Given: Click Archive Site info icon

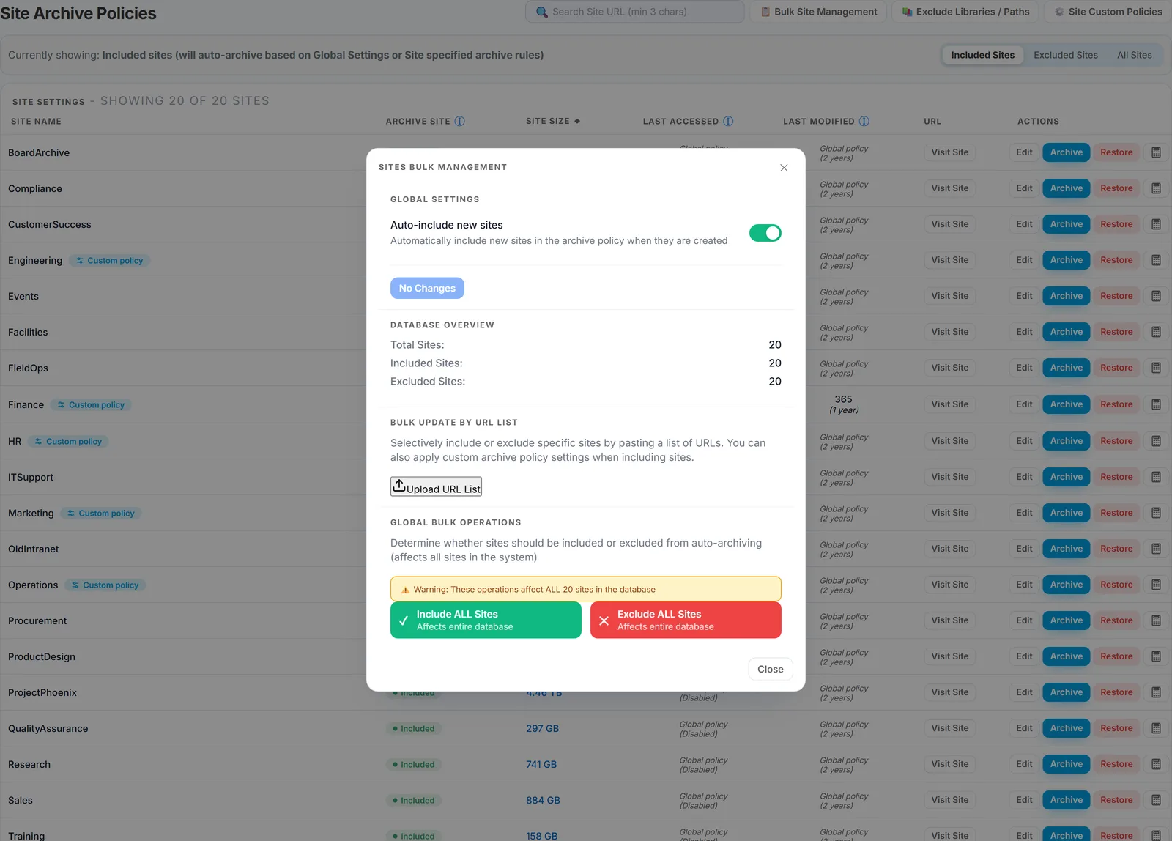Looking at the screenshot, I should (x=459, y=122).
